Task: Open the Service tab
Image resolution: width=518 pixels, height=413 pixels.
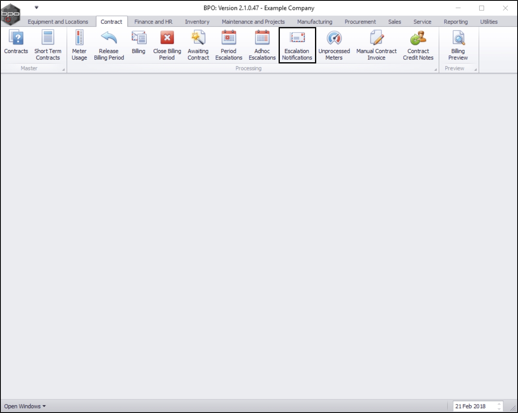Action: pyautogui.click(x=422, y=22)
